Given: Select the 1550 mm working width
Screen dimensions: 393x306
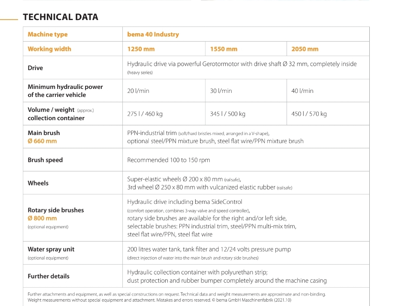Looking at the screenshot, I should 223,49.
